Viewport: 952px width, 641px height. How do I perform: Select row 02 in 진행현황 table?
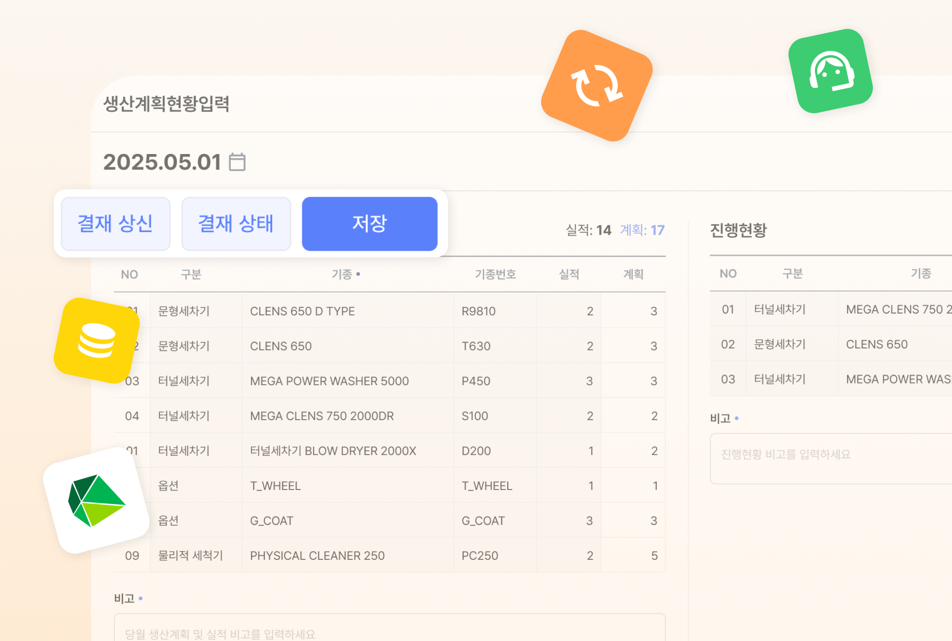click(831, 344)
